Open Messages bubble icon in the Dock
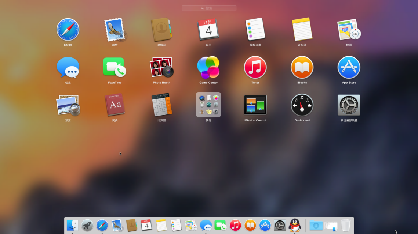This screenshot has height=234, width=418. point(206,226)
